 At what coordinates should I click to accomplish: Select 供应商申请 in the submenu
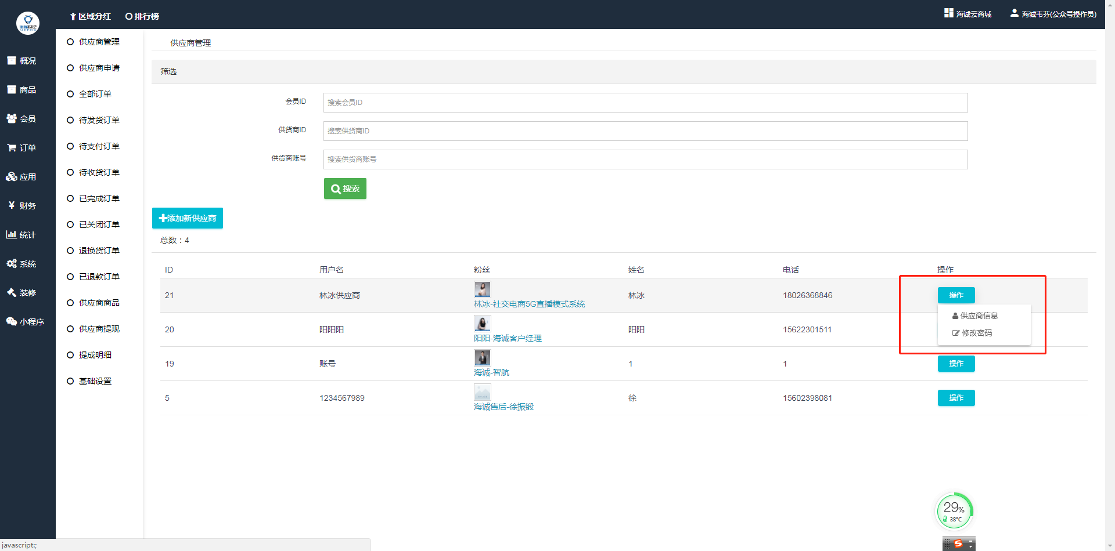click(99, 68)
